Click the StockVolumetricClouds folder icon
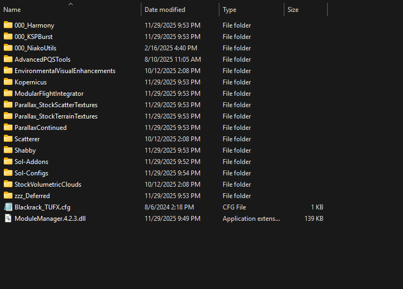 [x=8, y=184]
